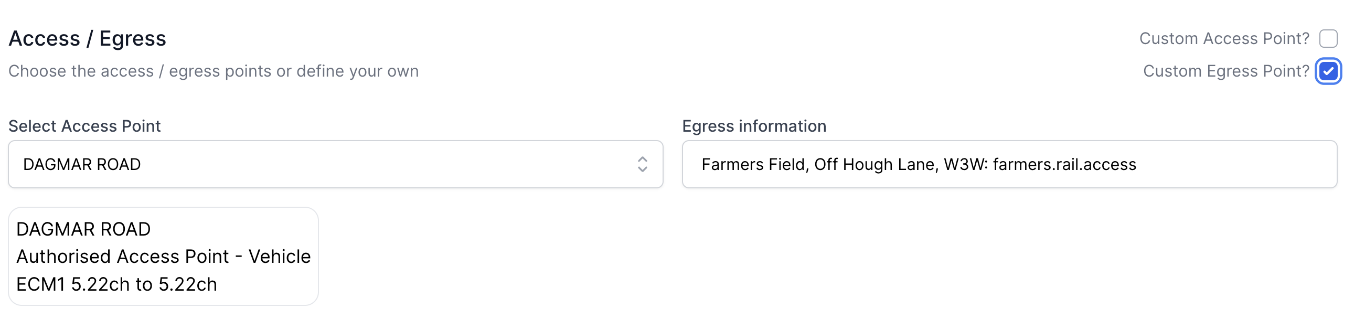Viewport: 1365px width, 319px height.
Task: Click the "Custom Access Point?" label
Action: (1224, 39)
